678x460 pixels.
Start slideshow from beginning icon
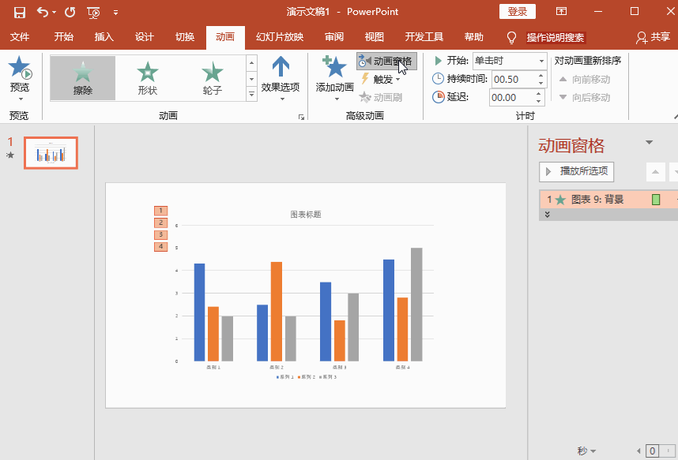coord(93,13)
